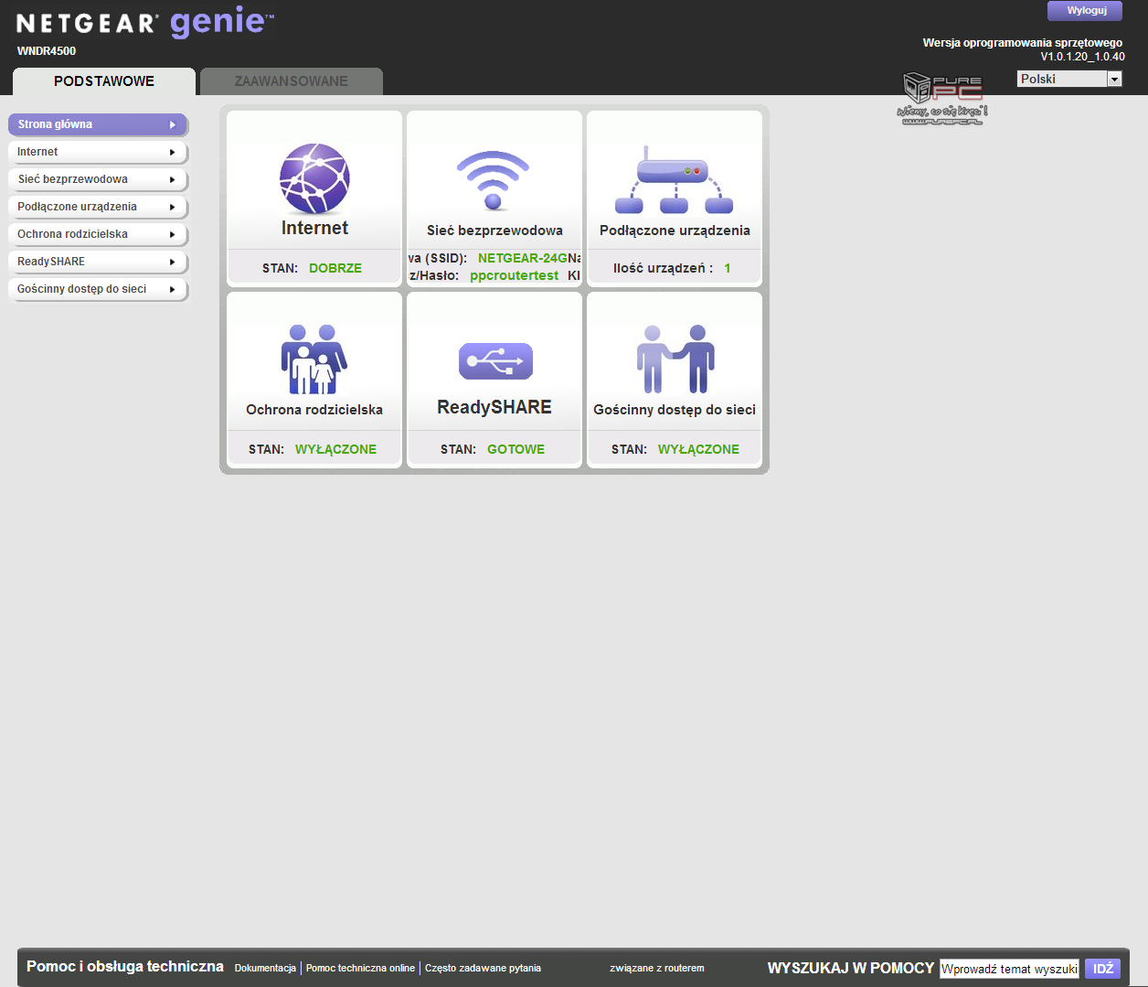The width and height of the screenshot is (1148, 987).
Task: Click the Sieć bezprzewodowa tile title
Action: click(x=494, y=231)
